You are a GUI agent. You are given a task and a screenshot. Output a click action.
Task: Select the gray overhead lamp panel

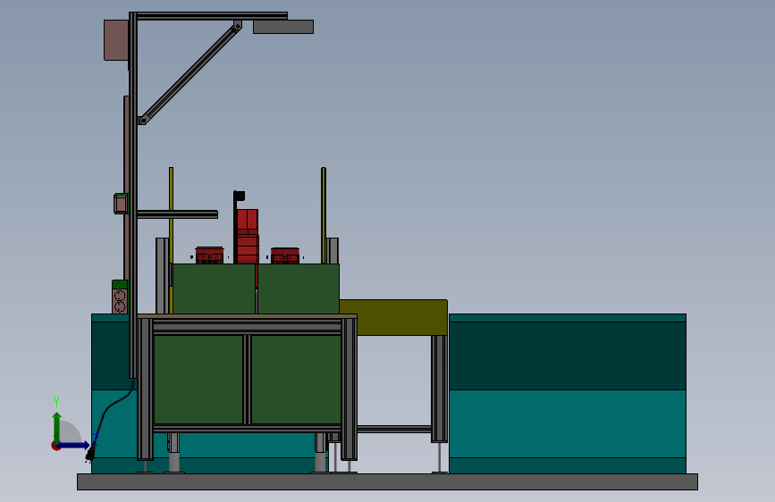[x=283, y=27]
